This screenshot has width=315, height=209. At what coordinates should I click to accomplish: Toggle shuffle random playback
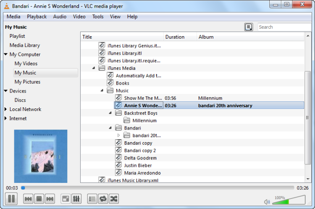[114, 199]
